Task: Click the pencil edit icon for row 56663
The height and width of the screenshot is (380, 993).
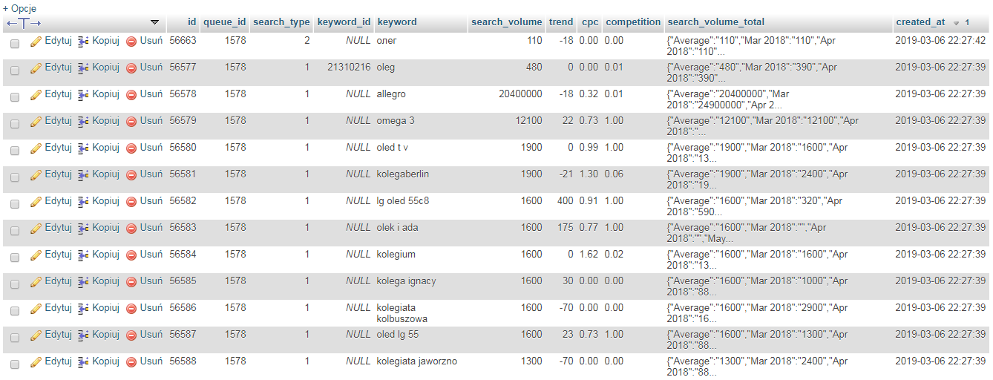Action: (36, 42)
